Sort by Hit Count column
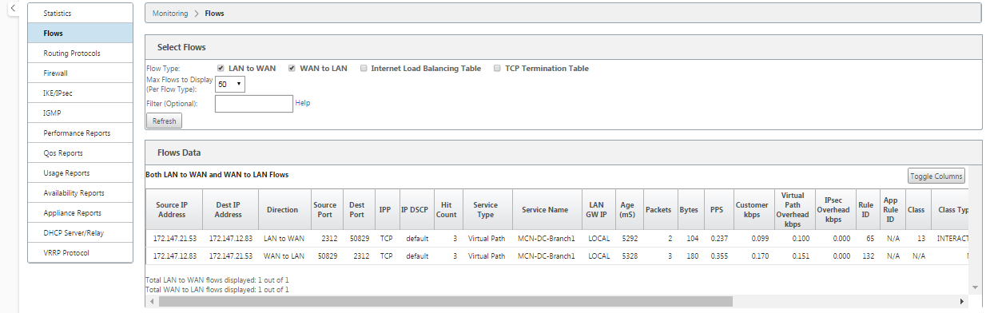The height and width of the screenshot is (313, 990). [447, 210]
